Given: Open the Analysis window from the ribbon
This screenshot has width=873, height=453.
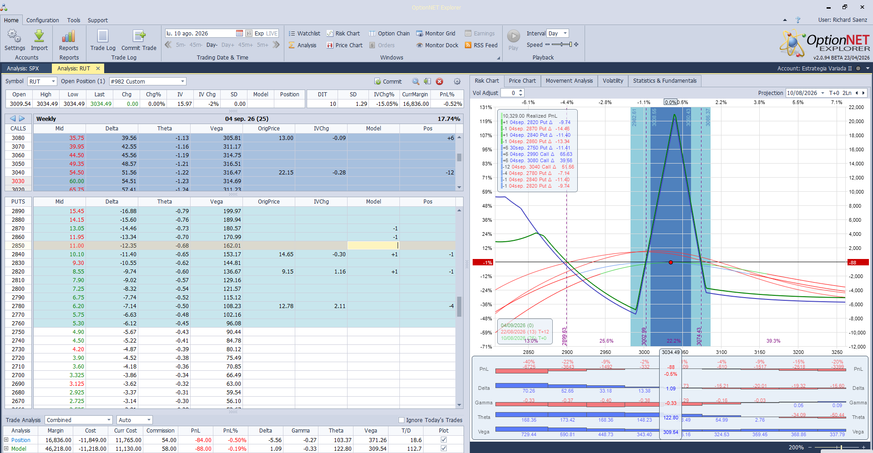Looking at the screenshot, I should (303, 45).
